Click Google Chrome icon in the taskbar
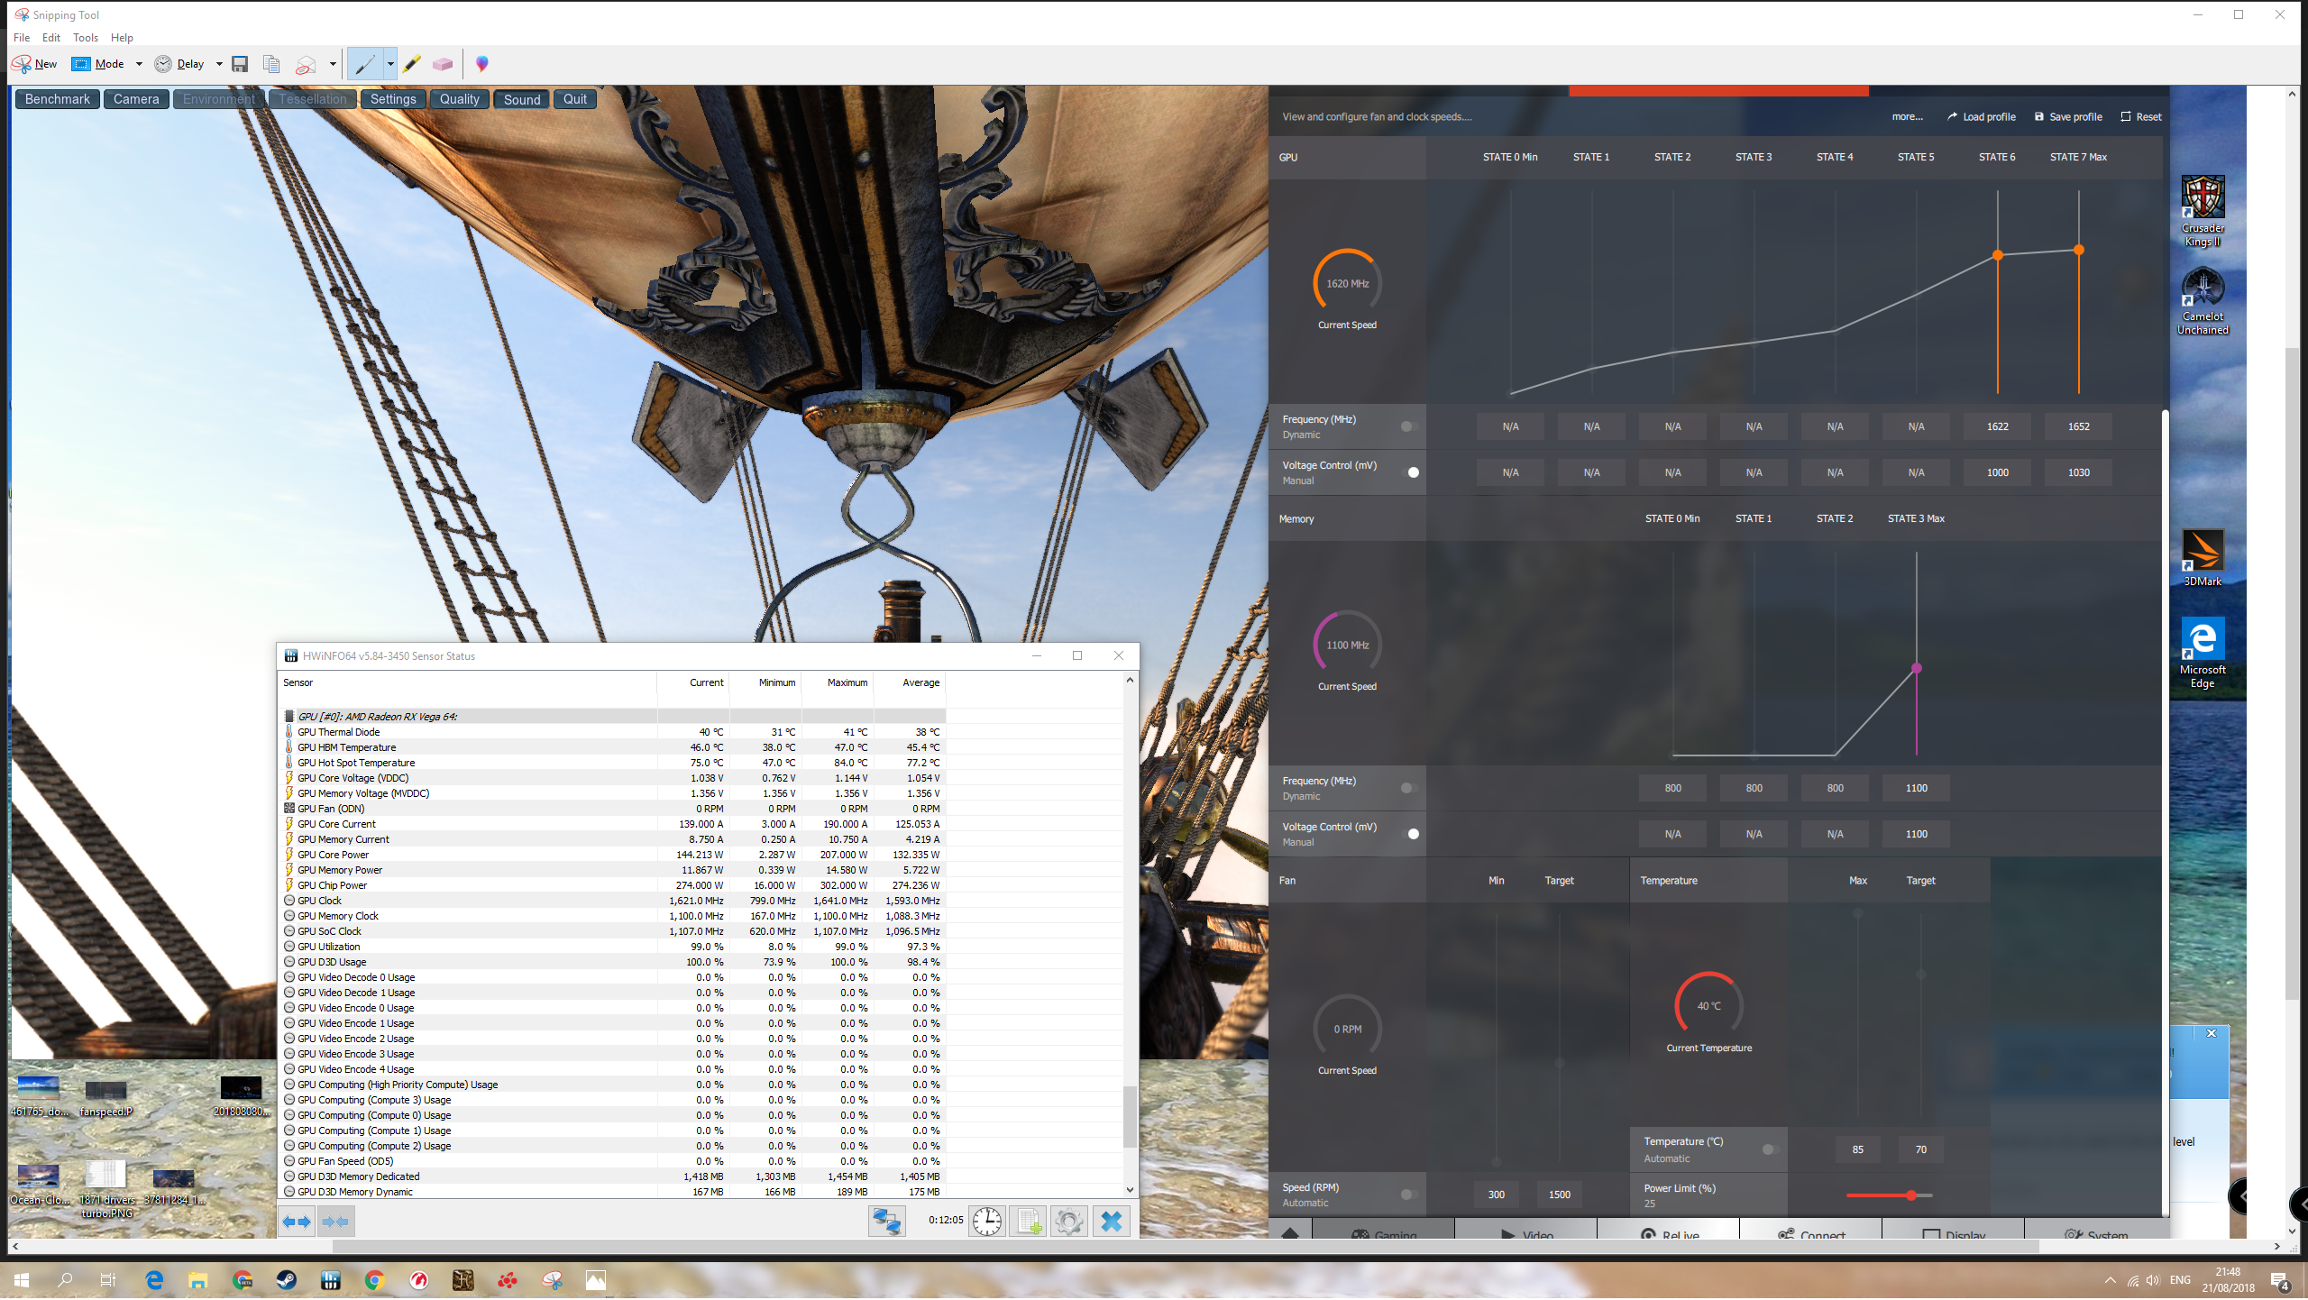 coord(375,1281)
